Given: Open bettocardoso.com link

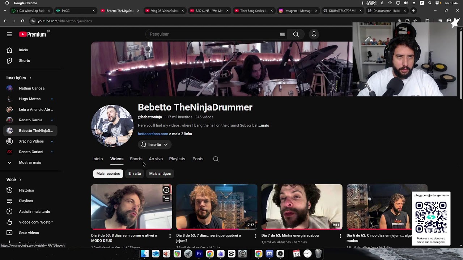Looking at the screenshot, I should point(153,134).
